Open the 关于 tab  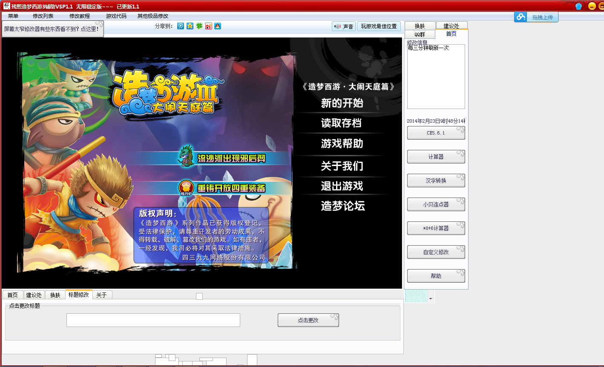(102, 295)
